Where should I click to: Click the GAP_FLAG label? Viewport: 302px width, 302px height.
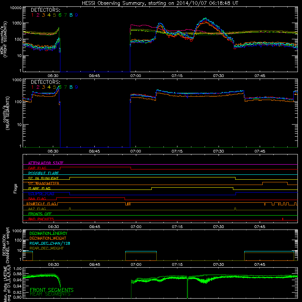pos(37,168)
